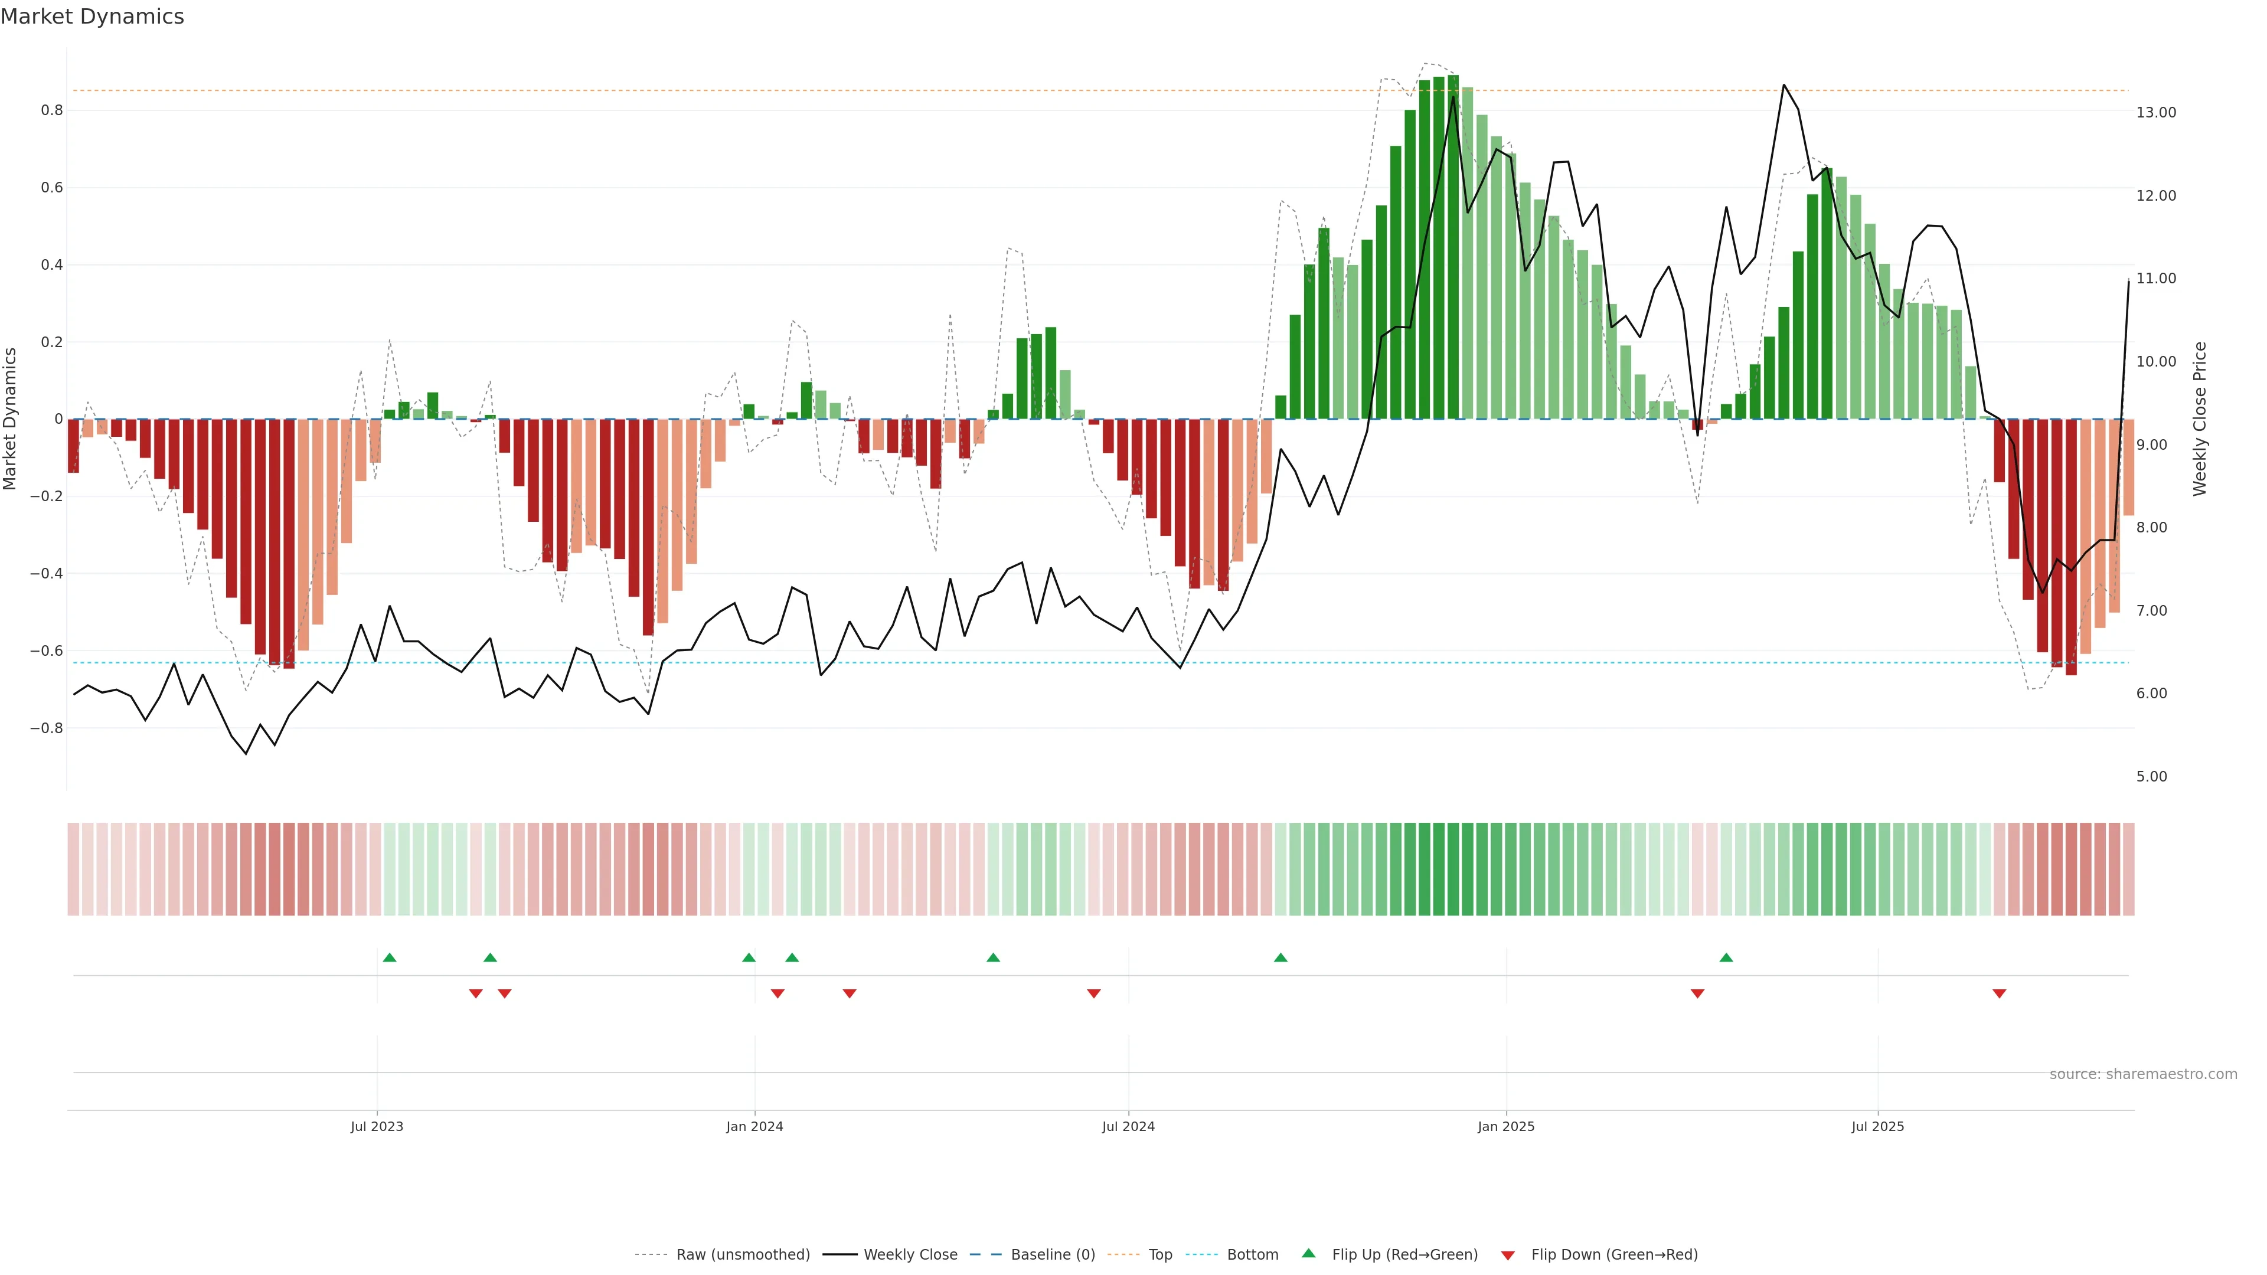Click the last red flip-down marker after Jul 2025
The height and width of the screenshot is (1275, 2267).
[x=2000, y=993]
